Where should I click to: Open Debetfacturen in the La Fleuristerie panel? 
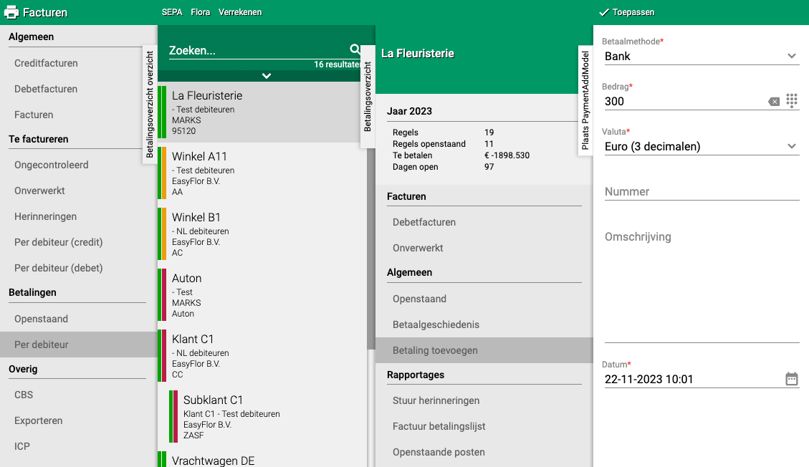pos(484,222)
